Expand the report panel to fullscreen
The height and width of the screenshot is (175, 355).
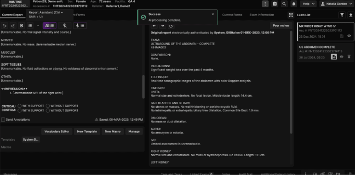tap(291, 15)
